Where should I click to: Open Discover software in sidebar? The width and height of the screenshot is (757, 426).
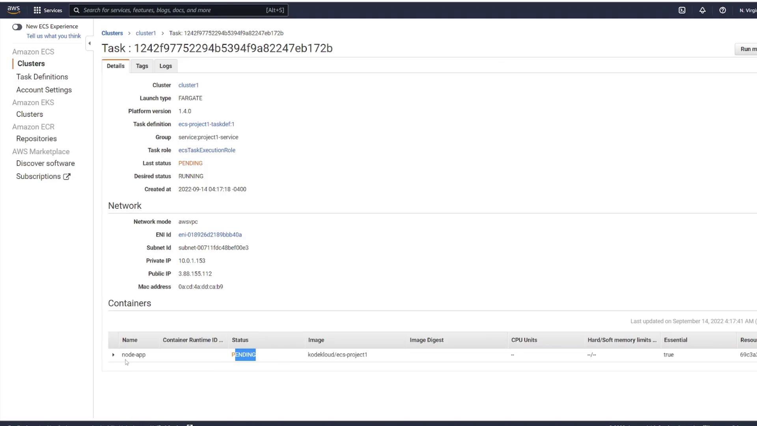click(45, 163)
